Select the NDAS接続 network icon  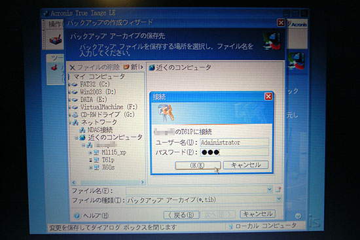[82, 130]
